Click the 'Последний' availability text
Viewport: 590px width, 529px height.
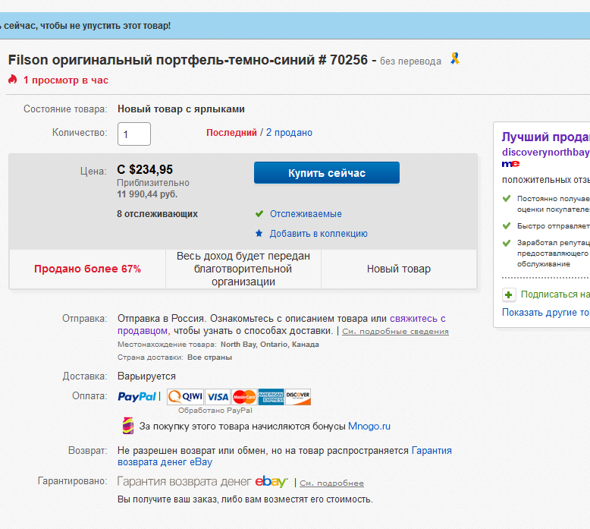tap(231, 133)
